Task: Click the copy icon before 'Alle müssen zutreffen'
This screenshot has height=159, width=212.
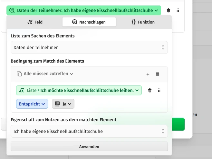Action: pos(19,74)
